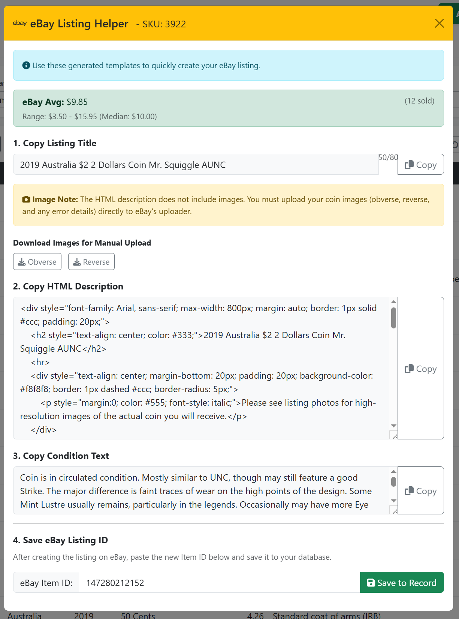The height and width of the screenshot is (619, 459).
Task: Click the 'eBay Listing Helper' title
Action: (x=79, y=24)
